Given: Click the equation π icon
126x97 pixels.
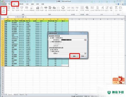Looking at the screenshot, I should [116, 9].
